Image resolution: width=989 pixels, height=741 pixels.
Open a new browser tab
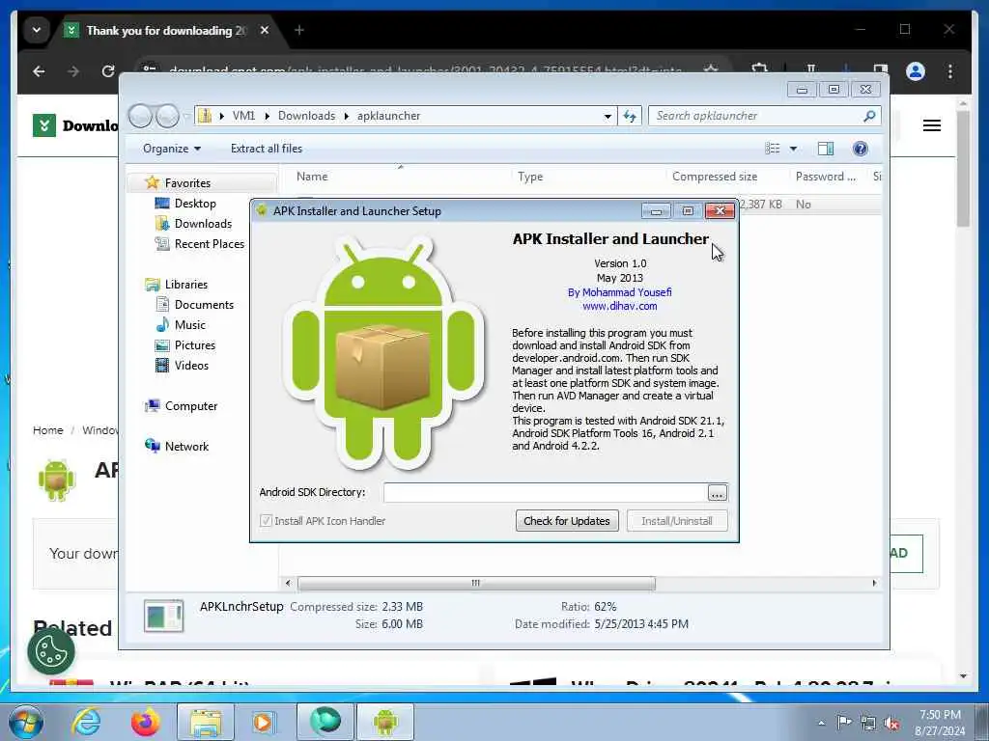(299, 30)
